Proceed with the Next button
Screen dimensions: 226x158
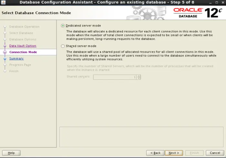[x=174, y=153]
